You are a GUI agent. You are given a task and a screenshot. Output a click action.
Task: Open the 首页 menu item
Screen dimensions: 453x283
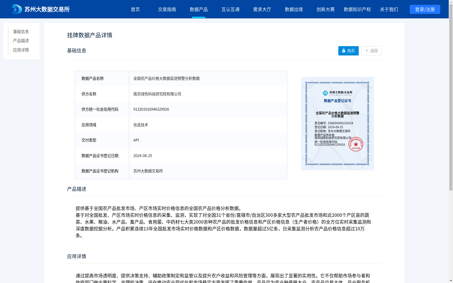(135, 9)
